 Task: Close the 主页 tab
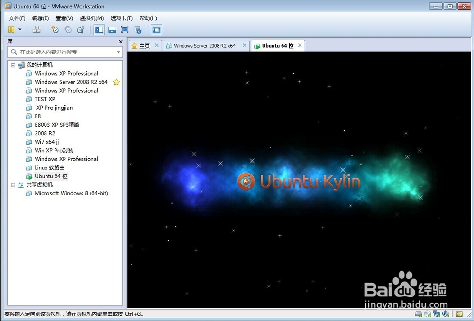click(x=156, y=45)
